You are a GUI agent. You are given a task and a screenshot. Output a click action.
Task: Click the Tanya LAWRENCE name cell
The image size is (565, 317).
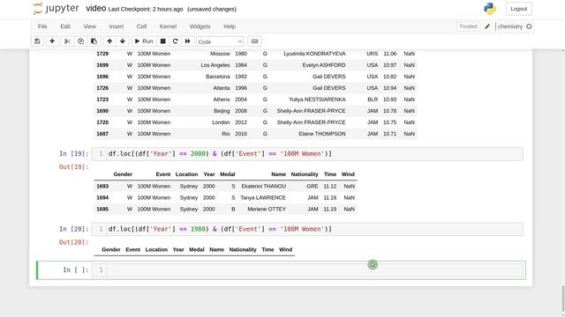tap(263, 197)
